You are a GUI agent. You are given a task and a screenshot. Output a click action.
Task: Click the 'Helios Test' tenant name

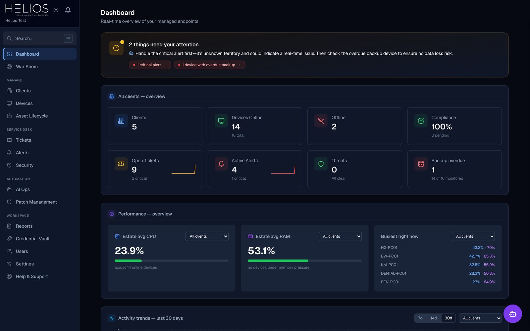click(x=16, y=21)
